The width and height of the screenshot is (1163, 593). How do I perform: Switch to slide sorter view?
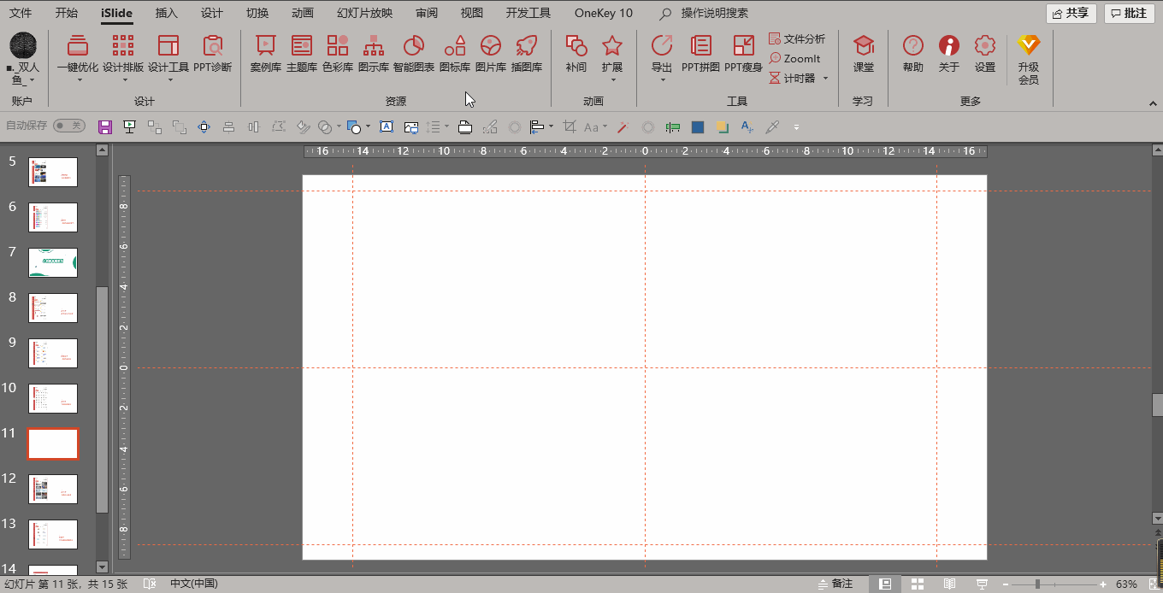tap(918, 584)
